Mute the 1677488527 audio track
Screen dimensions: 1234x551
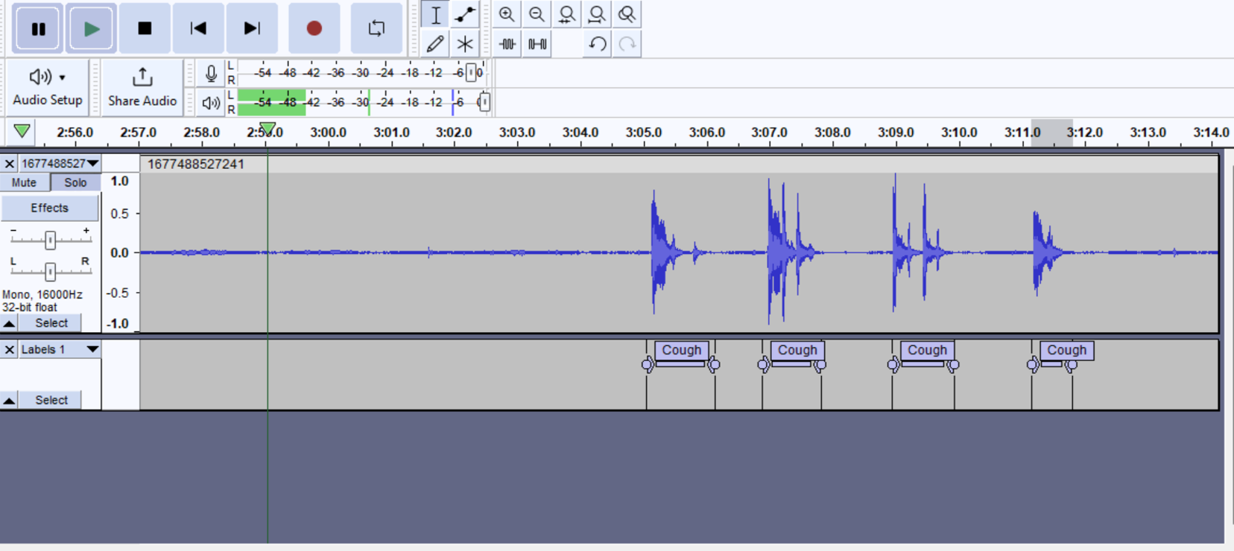coord(24,182)
